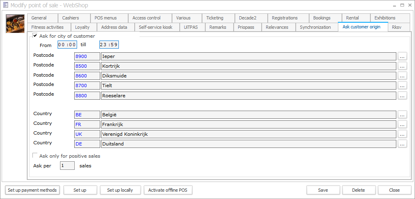Open lookup button next to Kortrijk
The image size is (415, 199).
click(x=402, y=66)
